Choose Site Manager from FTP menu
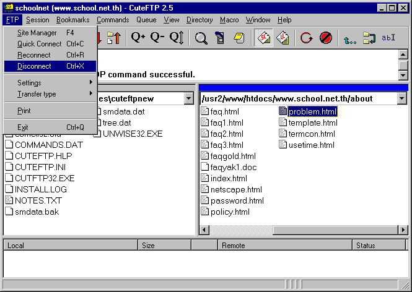The width and height of the screenshot is (412, 292). click(x=50, y=33)
